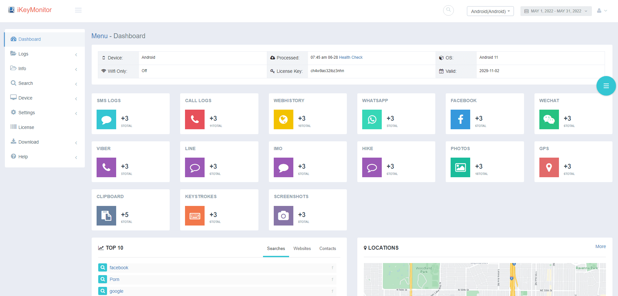618x296 pixels.
Task: Click the Locations map preview
Action: coord(485,279)
